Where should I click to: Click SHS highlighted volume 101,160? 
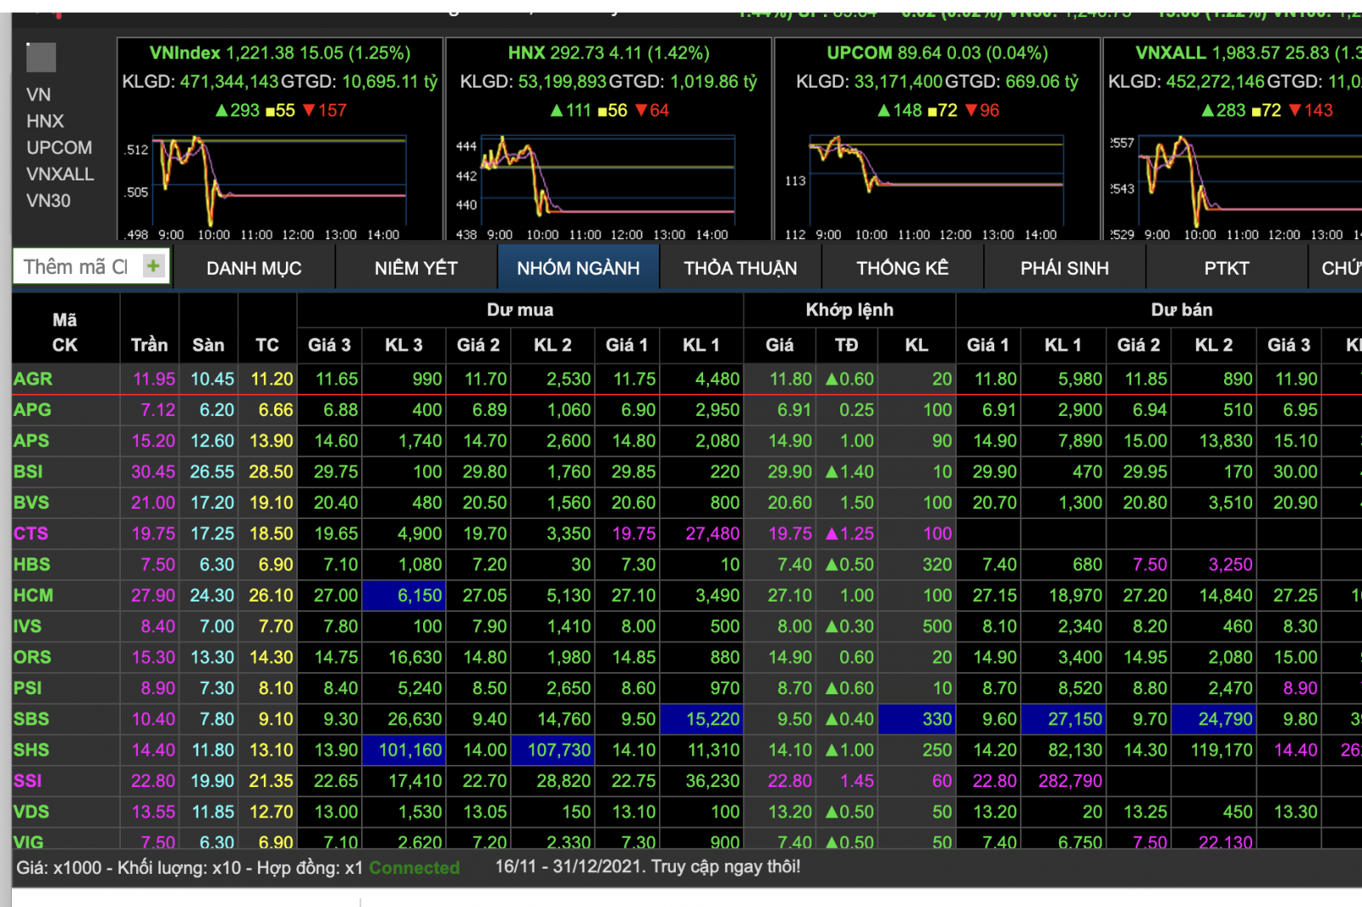pos(404,750)
